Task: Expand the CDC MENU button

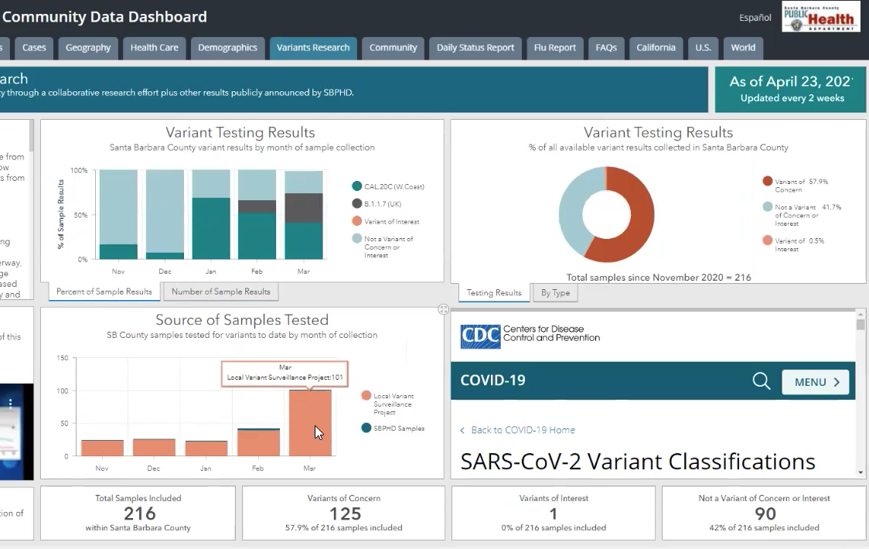Action: point(816,382)
